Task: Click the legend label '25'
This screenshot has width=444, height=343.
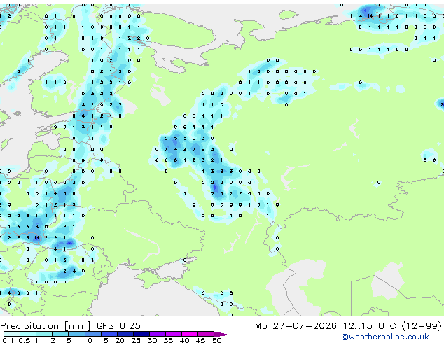Action: pyautogui.click(x=136, y=340)
